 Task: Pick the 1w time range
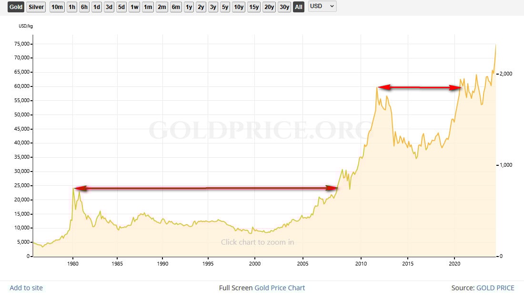coord(134,7)
